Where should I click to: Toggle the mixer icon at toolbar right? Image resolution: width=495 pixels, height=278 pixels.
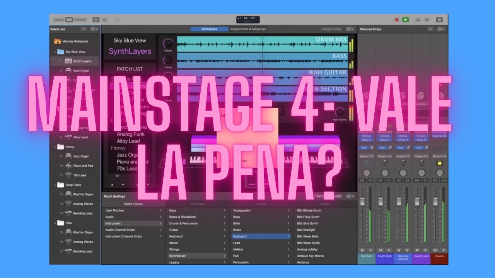point(439,20)
